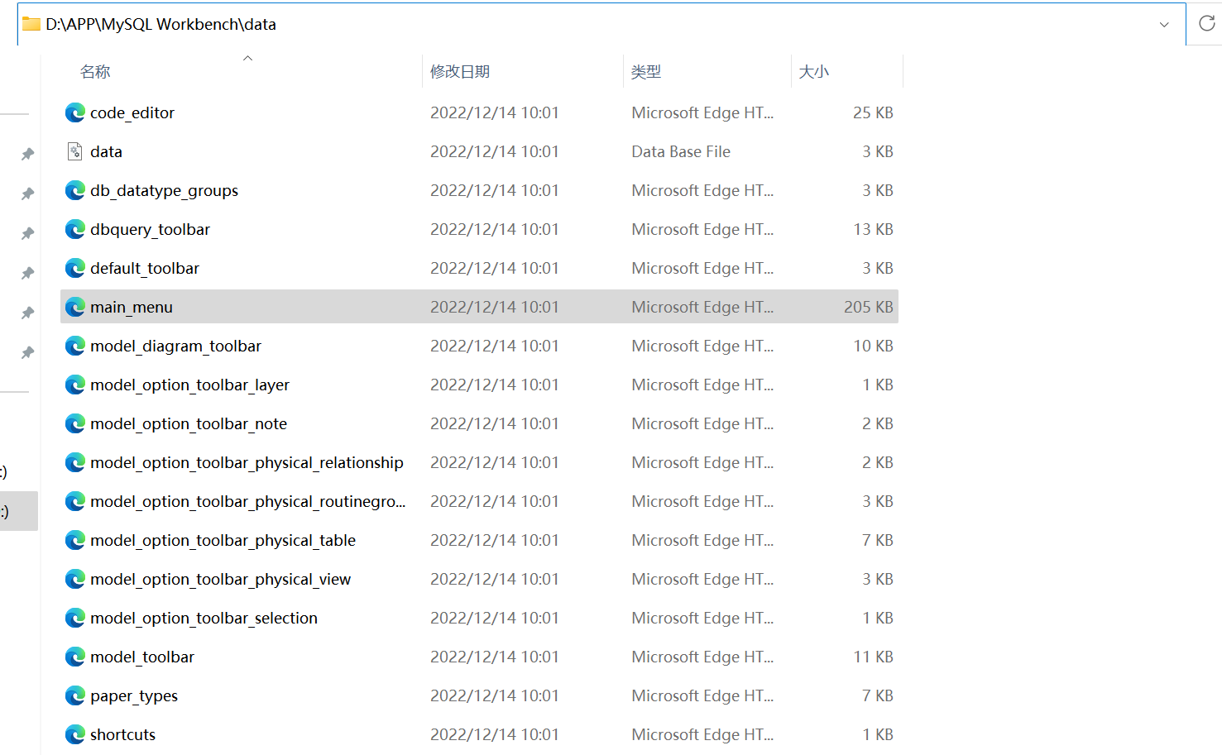Image resolution: width=1222 pixels, height=755 pixels.
Task: Select the model_option_toolbar_note file name
Action: (x=189, y=423)
